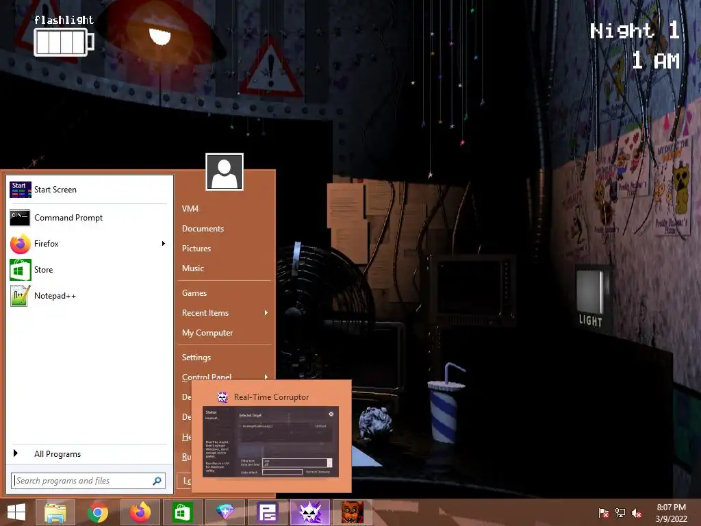
Task: Click the user account picture
Action: tap(225, 172)
